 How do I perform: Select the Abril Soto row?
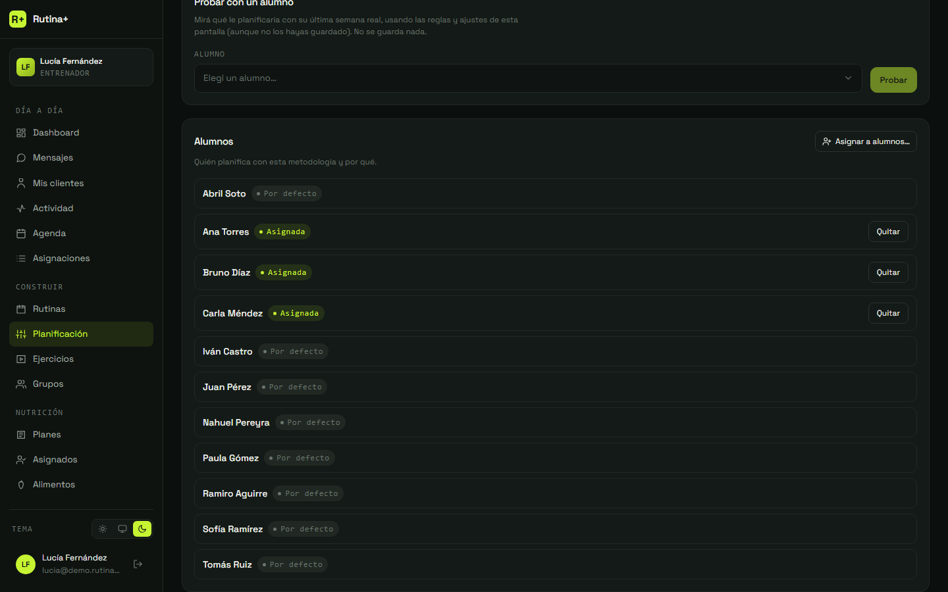(x=556, y=193)
